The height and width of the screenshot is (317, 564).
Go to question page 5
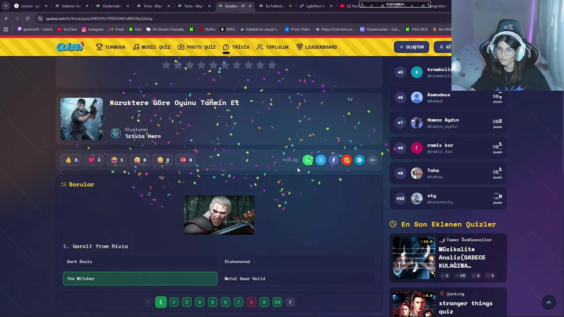click(212, 302)
